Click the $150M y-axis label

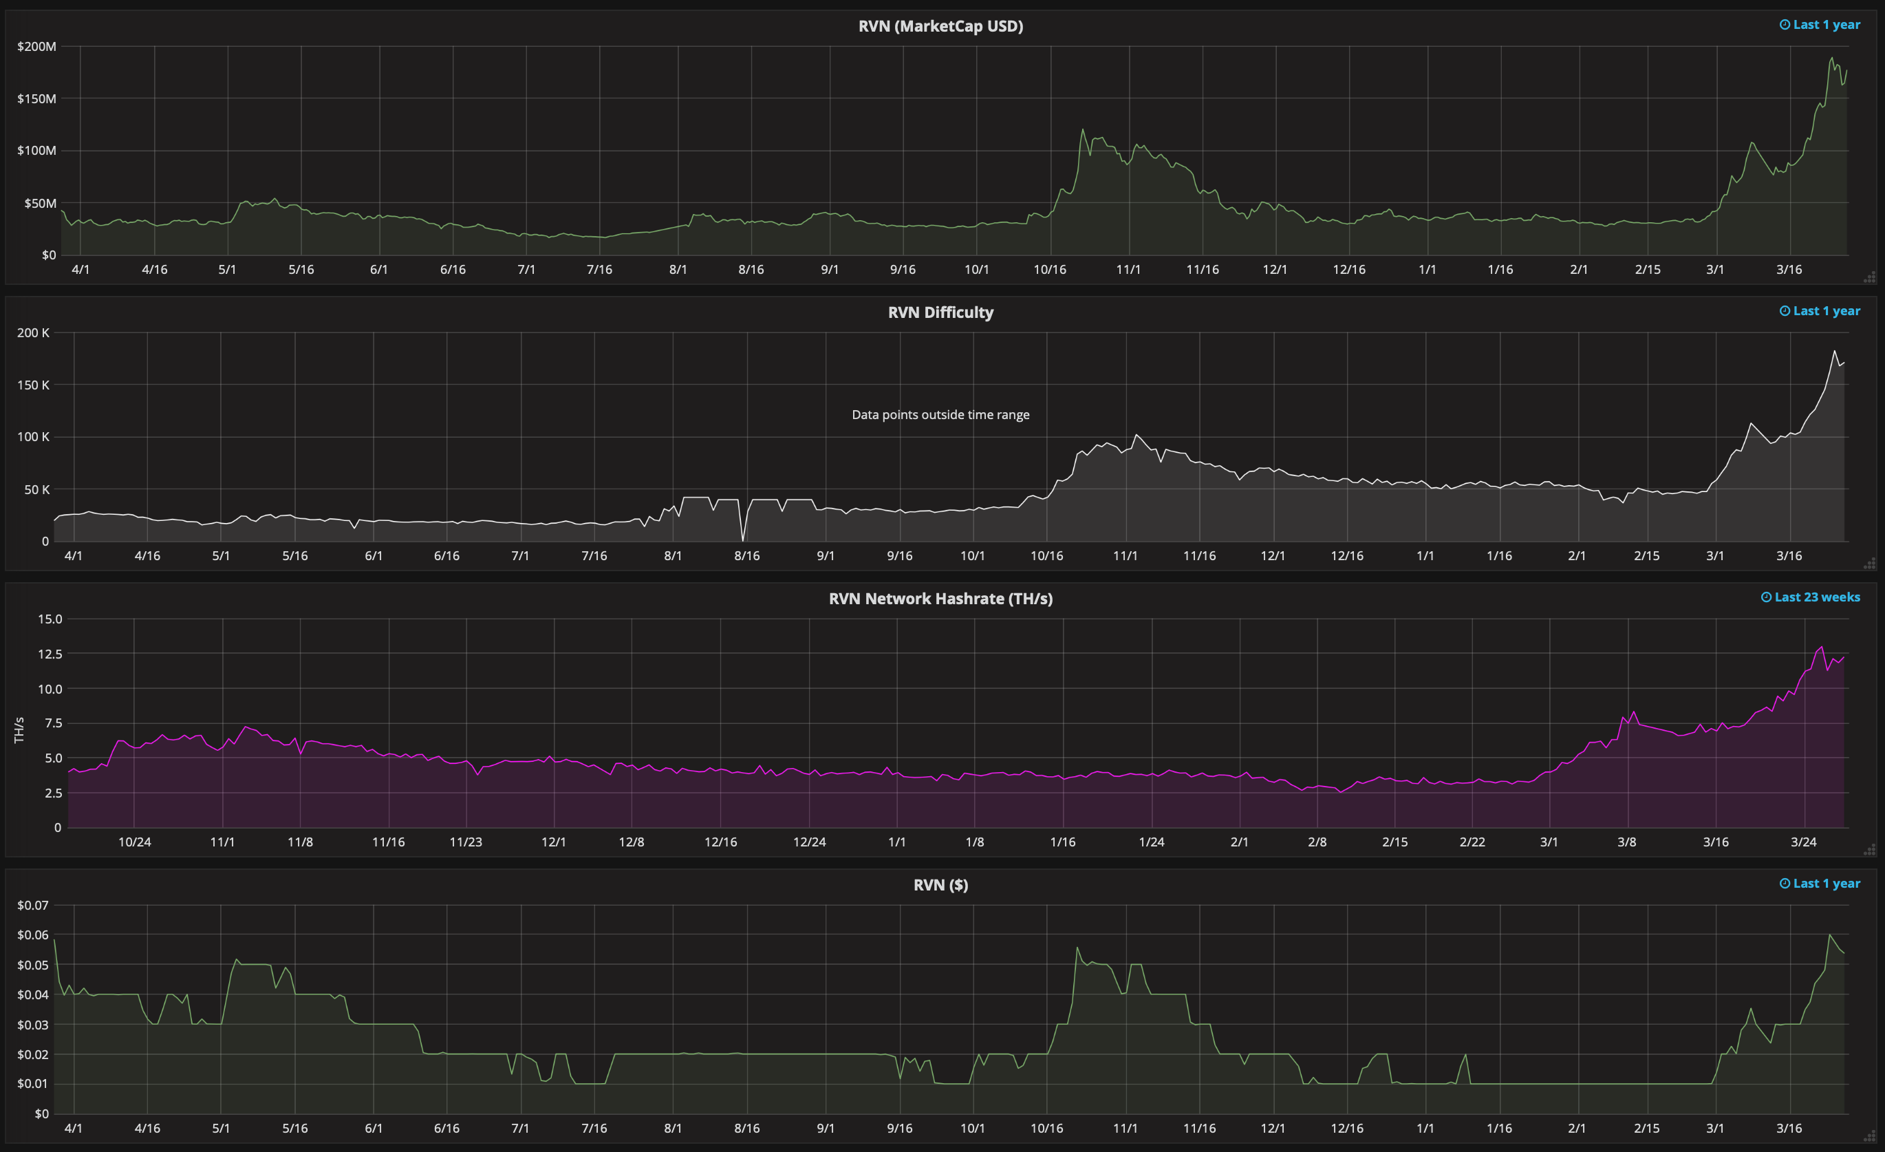point(36,98)
